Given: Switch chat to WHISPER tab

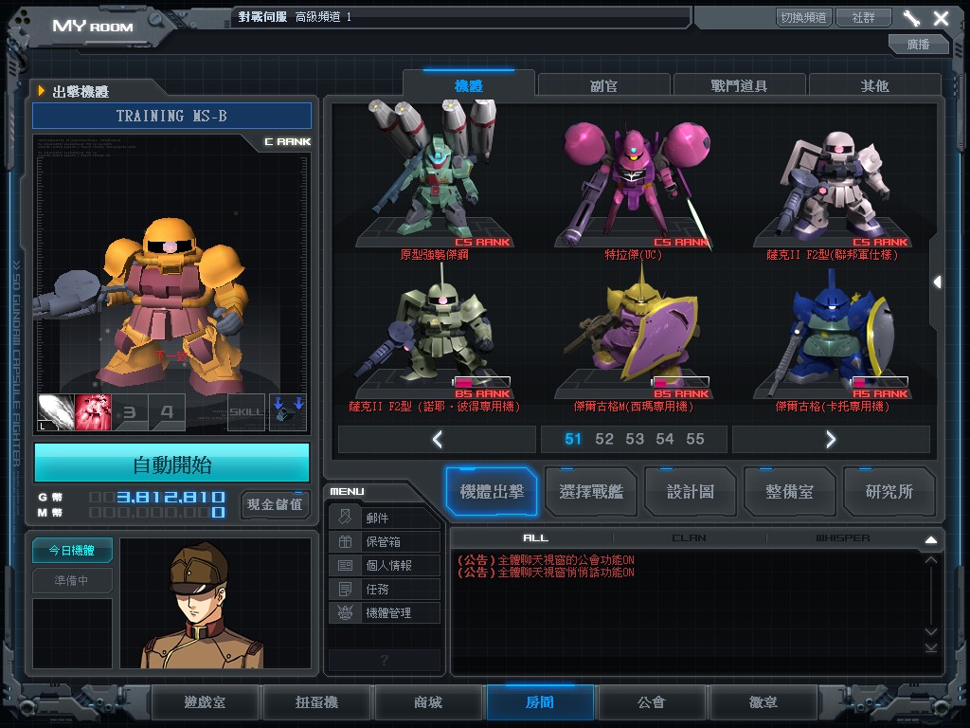Looking at the screenshot, I should tap(842, 537).
